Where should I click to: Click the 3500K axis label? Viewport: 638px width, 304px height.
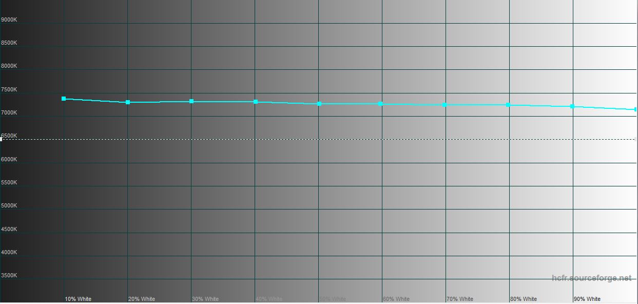tap(9, 275)
